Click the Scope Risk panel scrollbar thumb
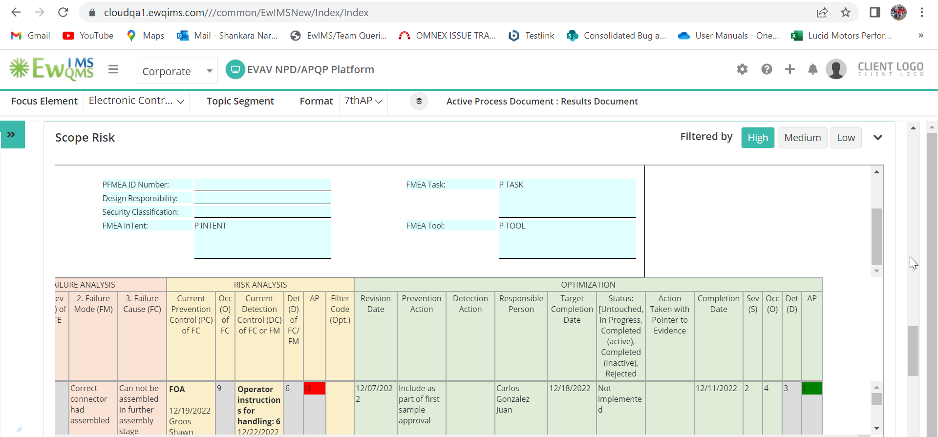Image resolution: width=938 pixels, height=437 pixels. point(913,351)
